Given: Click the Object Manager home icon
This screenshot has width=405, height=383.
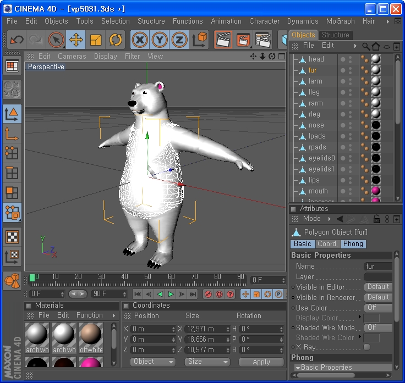Looking at the screenshot, I should tap(376, 46).
